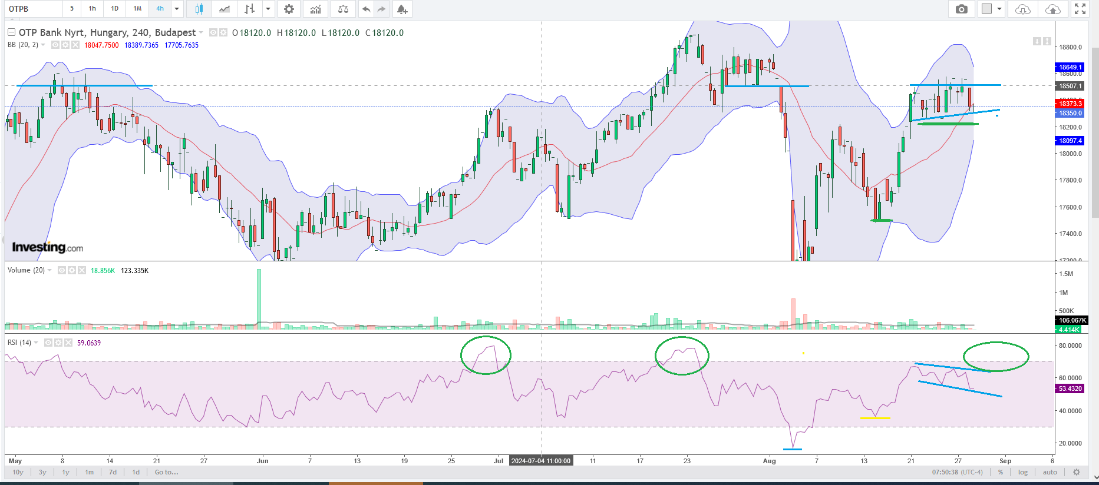This screenshot has height=485, width=1099.
Task: Open the indicators menu
Action: [x=316, y=9]
